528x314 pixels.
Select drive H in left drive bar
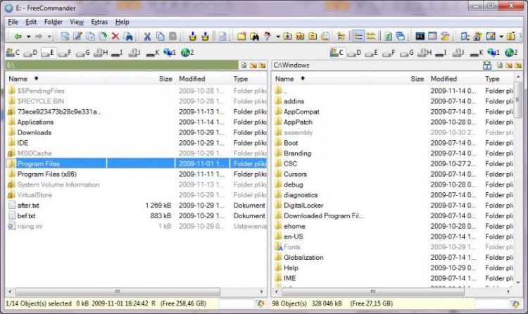tap(101, 53)
